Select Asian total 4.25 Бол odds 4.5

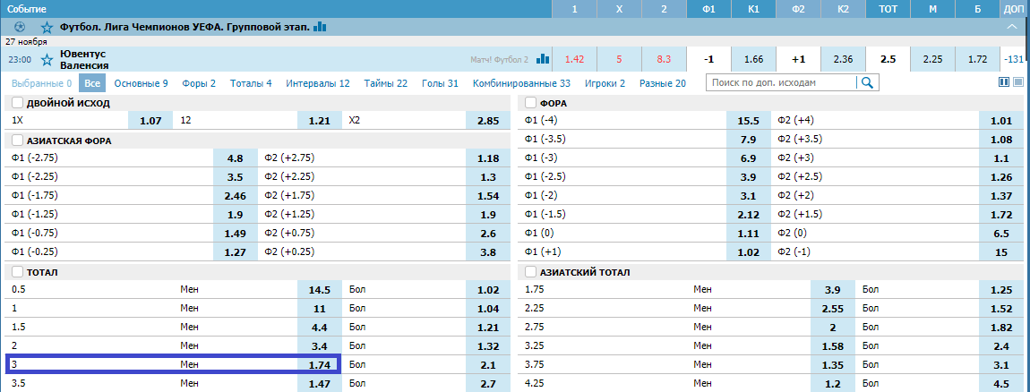[x=1001, y=383]
